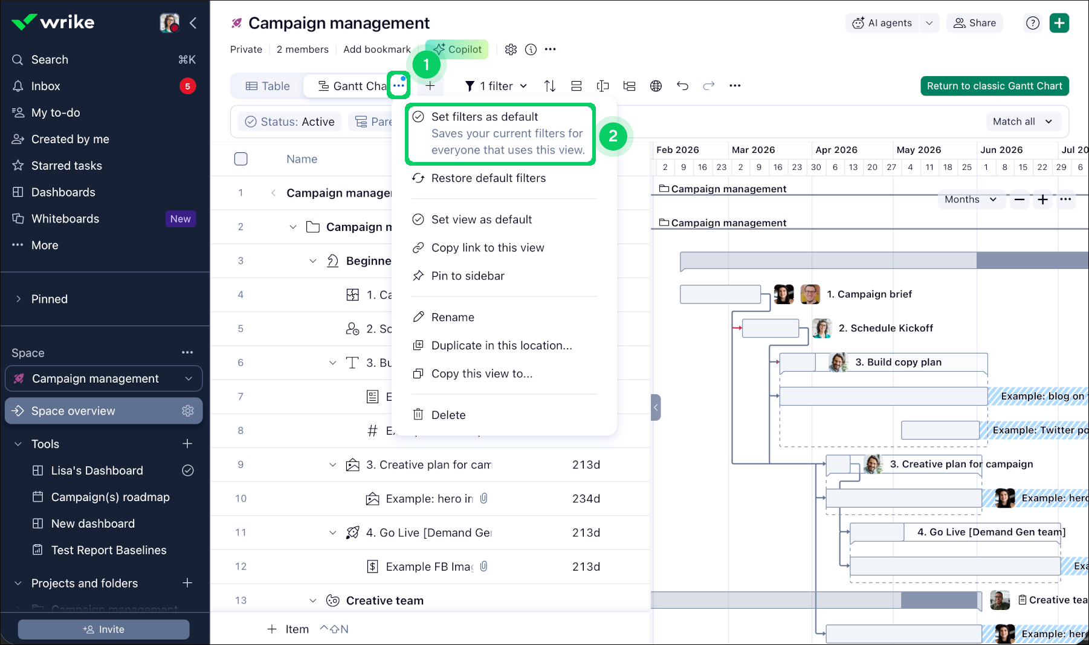This screenshot has height=645, width=1089.
Task: Open the 1 filter dropdown
Action: 496,86
